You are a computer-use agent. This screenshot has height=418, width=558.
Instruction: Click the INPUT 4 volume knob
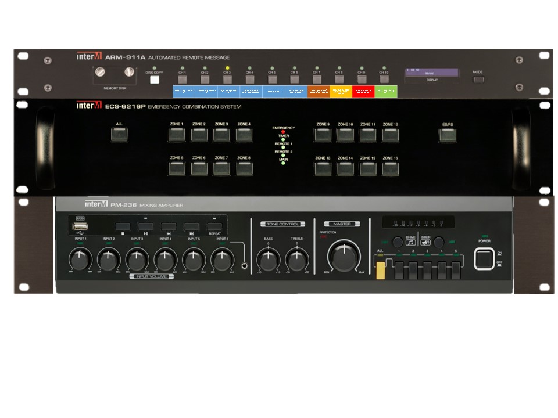(166, 260)
